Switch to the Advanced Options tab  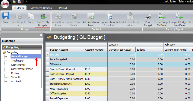coord(41,8)
